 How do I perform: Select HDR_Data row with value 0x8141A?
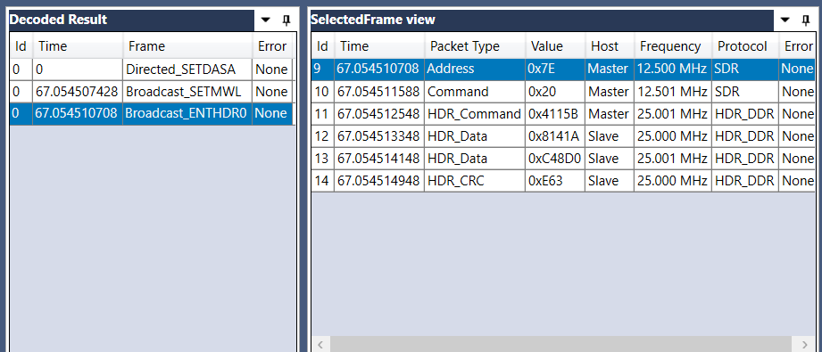point(563,136)
